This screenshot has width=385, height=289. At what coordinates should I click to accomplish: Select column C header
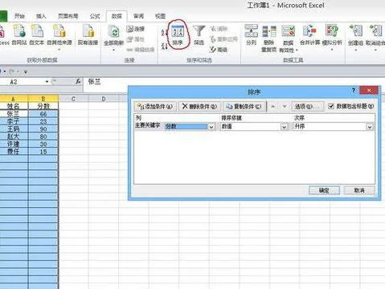[73, 99]
